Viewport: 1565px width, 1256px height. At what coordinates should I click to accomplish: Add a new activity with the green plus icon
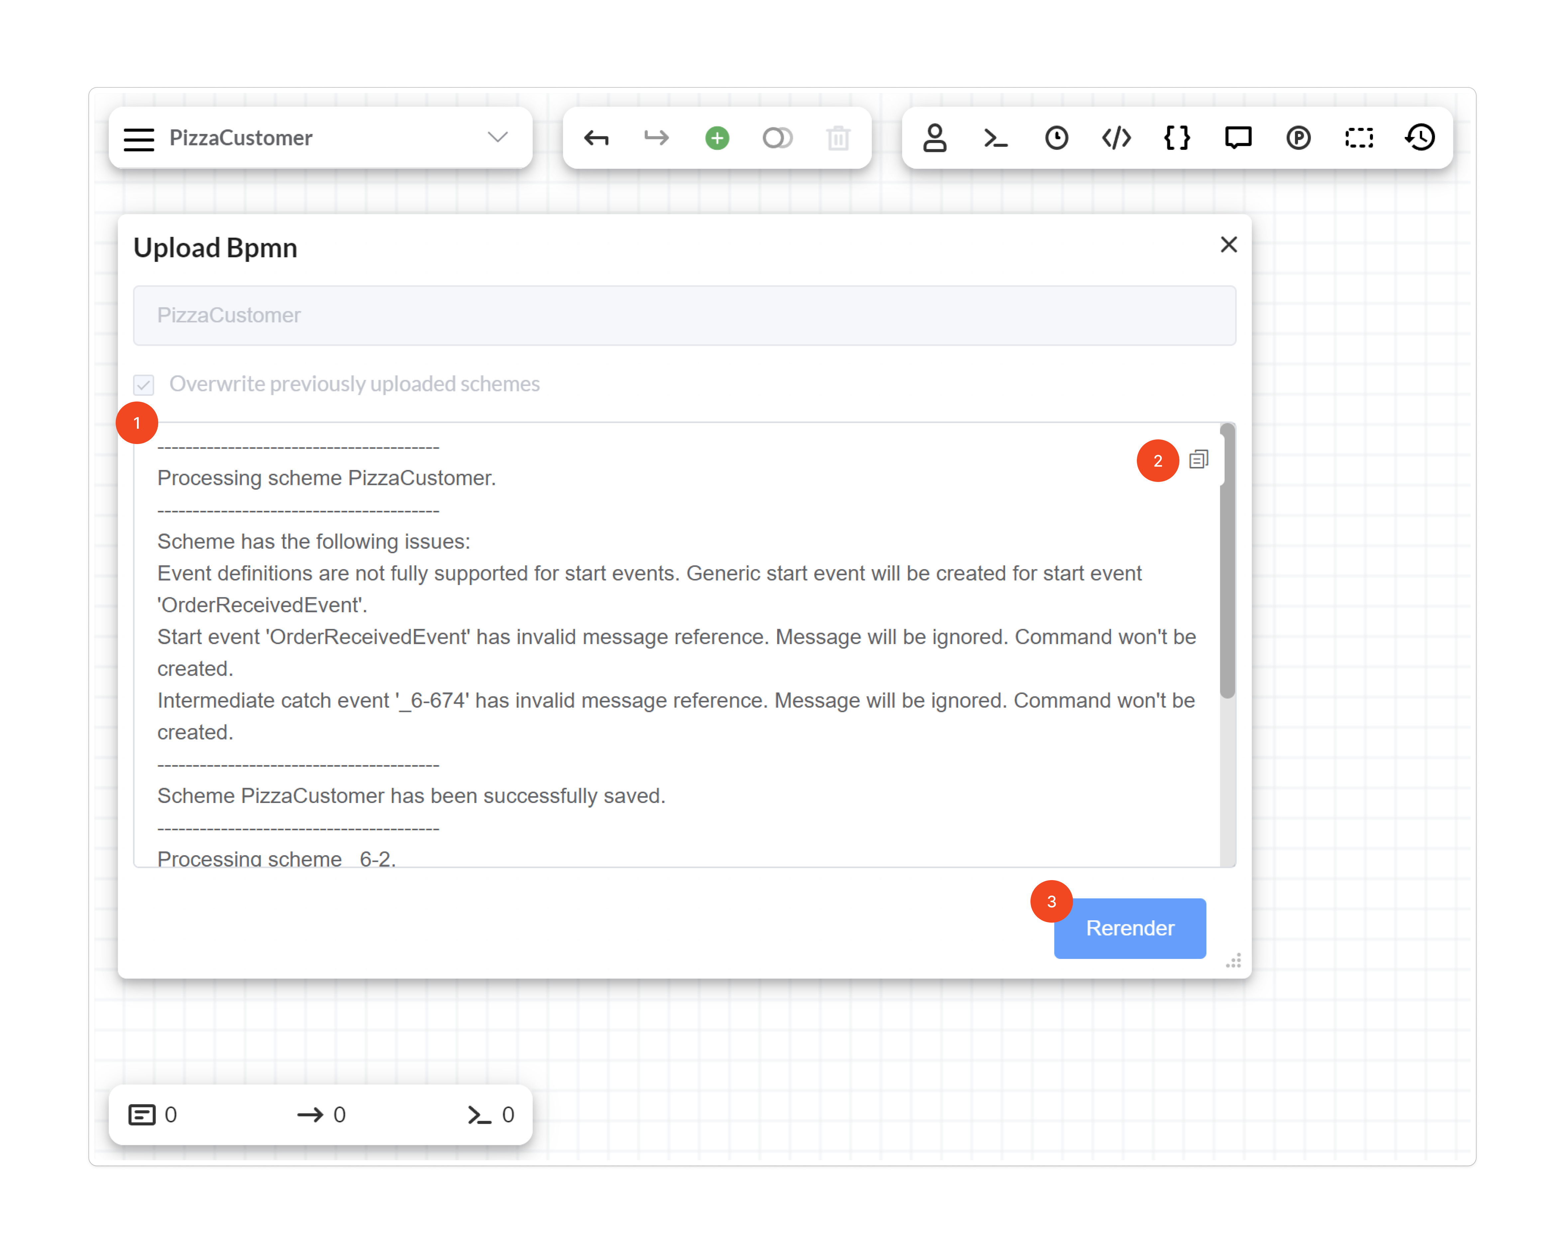point(717,138)
